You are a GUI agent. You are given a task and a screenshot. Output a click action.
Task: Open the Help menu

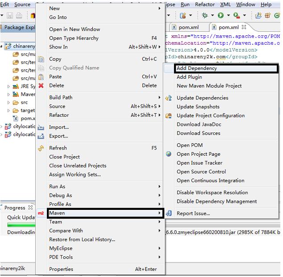tap(266, 4)
